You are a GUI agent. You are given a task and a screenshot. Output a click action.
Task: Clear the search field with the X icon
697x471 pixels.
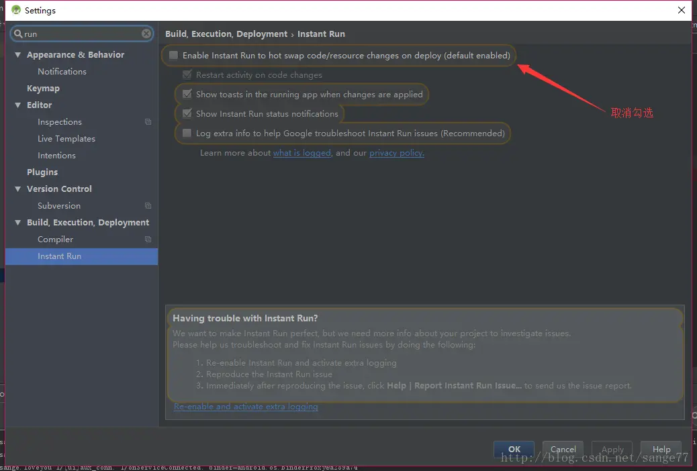point(146,34)
